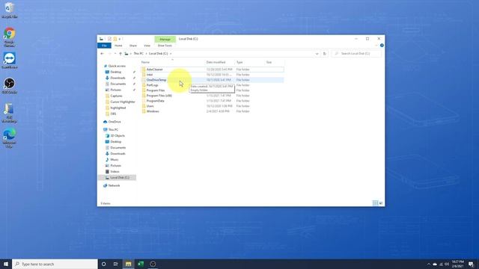Open Captures folder in navigation pane
Screen dimensions: 479x269
pyautogui.click(x=116, y=96)
